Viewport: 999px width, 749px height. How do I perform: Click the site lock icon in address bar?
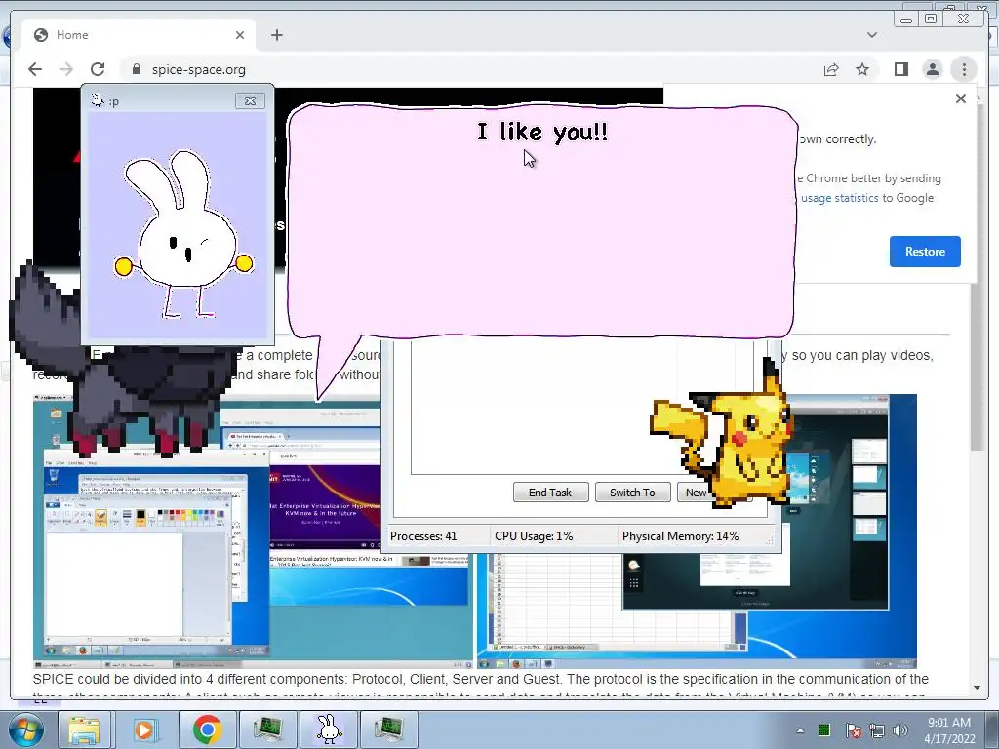[x=137, y=69]
